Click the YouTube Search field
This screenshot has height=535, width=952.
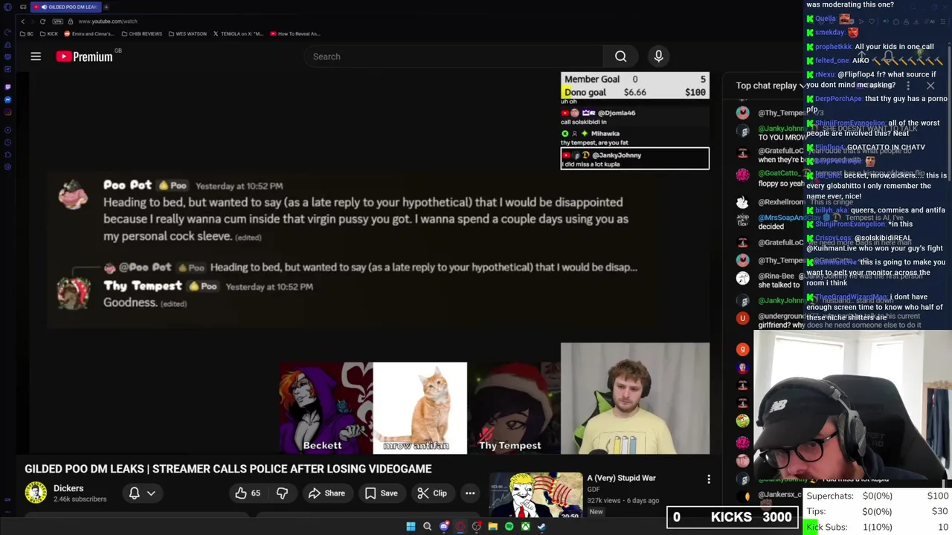(x=454, y=56)
